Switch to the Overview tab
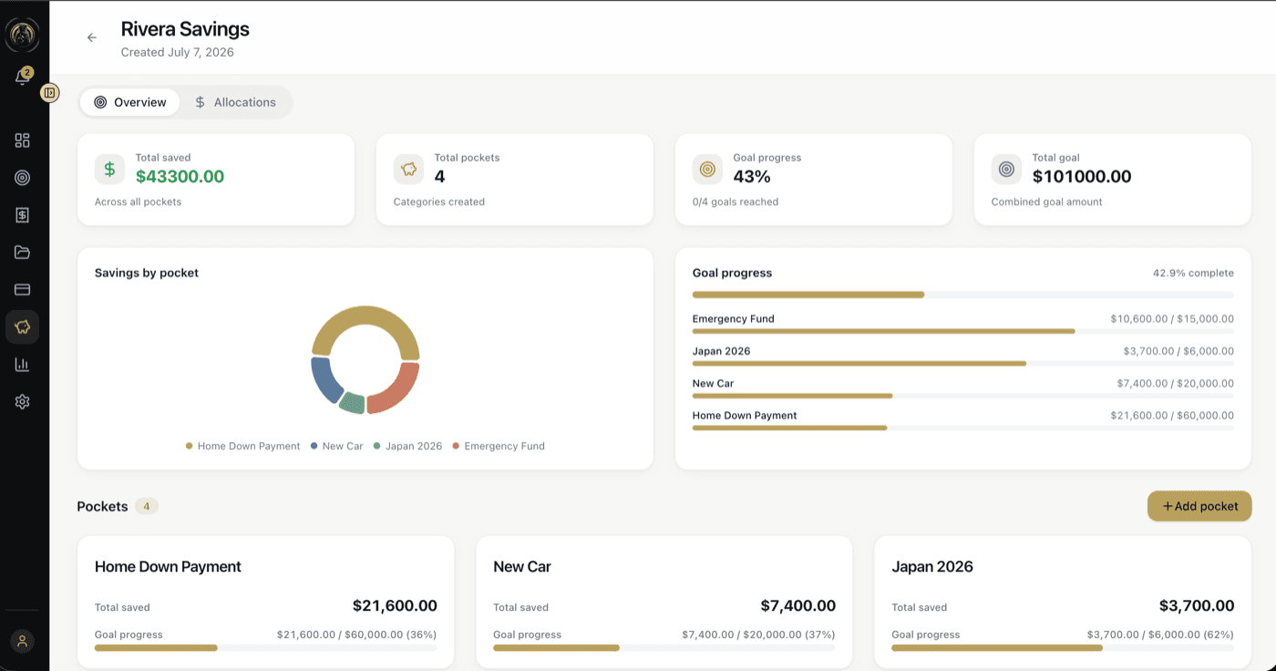The width and height of the screenshot is (1276, 671). click(129, 102)
